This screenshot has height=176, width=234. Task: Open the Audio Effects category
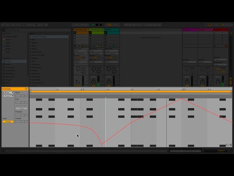11,70
